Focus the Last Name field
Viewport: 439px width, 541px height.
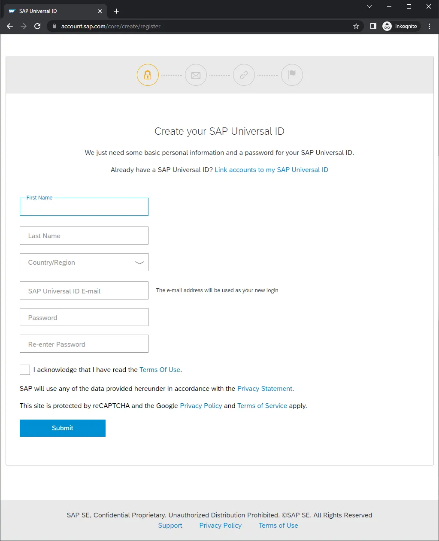84,236
